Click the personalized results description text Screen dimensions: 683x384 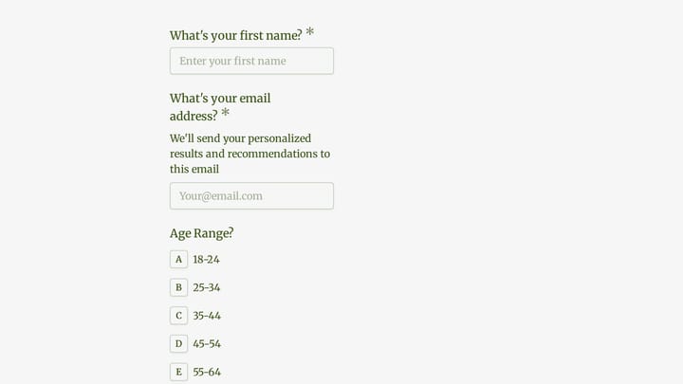click(250, 154)
